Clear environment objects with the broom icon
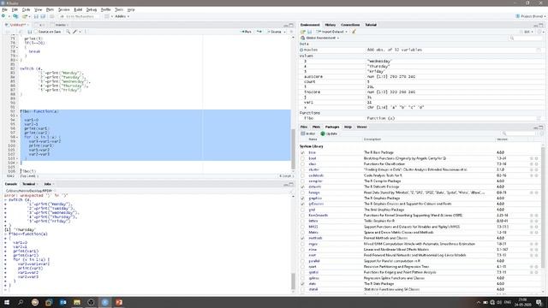Image resolution: width=548 pixels, height=308 pixels. tap(354, 32)
